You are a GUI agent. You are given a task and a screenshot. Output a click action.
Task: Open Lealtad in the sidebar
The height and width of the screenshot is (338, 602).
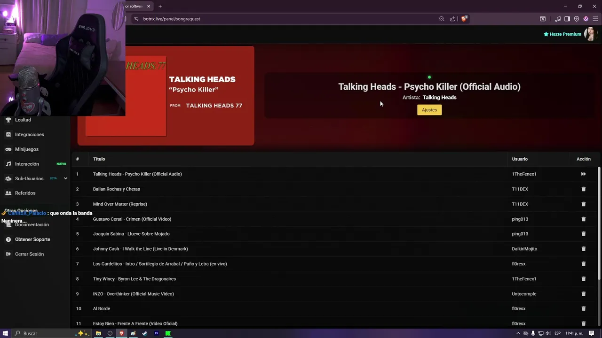point(23,120)
